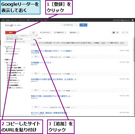The image size is (135, 134).
Task: Open the 日本郵便 article headline
Action: coord(50,51)
